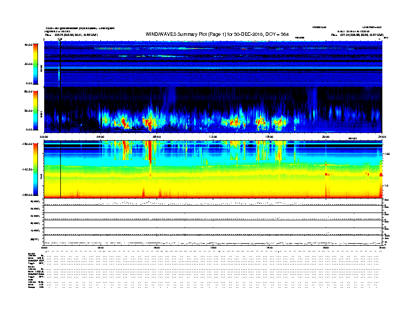Image resolution: width=412 pixels, height=318 pixels.
Task: Click inside the TNR spectrogram panel
Action: pos(213,169)
